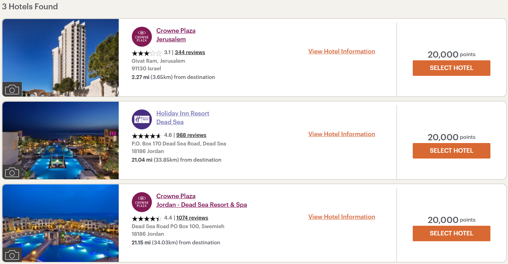Click Crowne Plaza logo beside Dead Sea Resort
508x264 pixels.
(x=142, y=202)
